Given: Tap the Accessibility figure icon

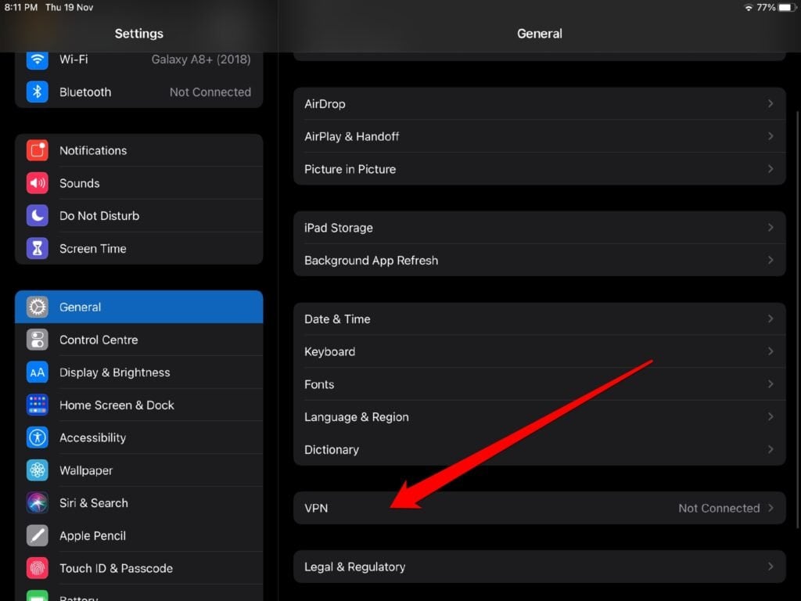Looking at the screenshot, I should coord(38,438).
